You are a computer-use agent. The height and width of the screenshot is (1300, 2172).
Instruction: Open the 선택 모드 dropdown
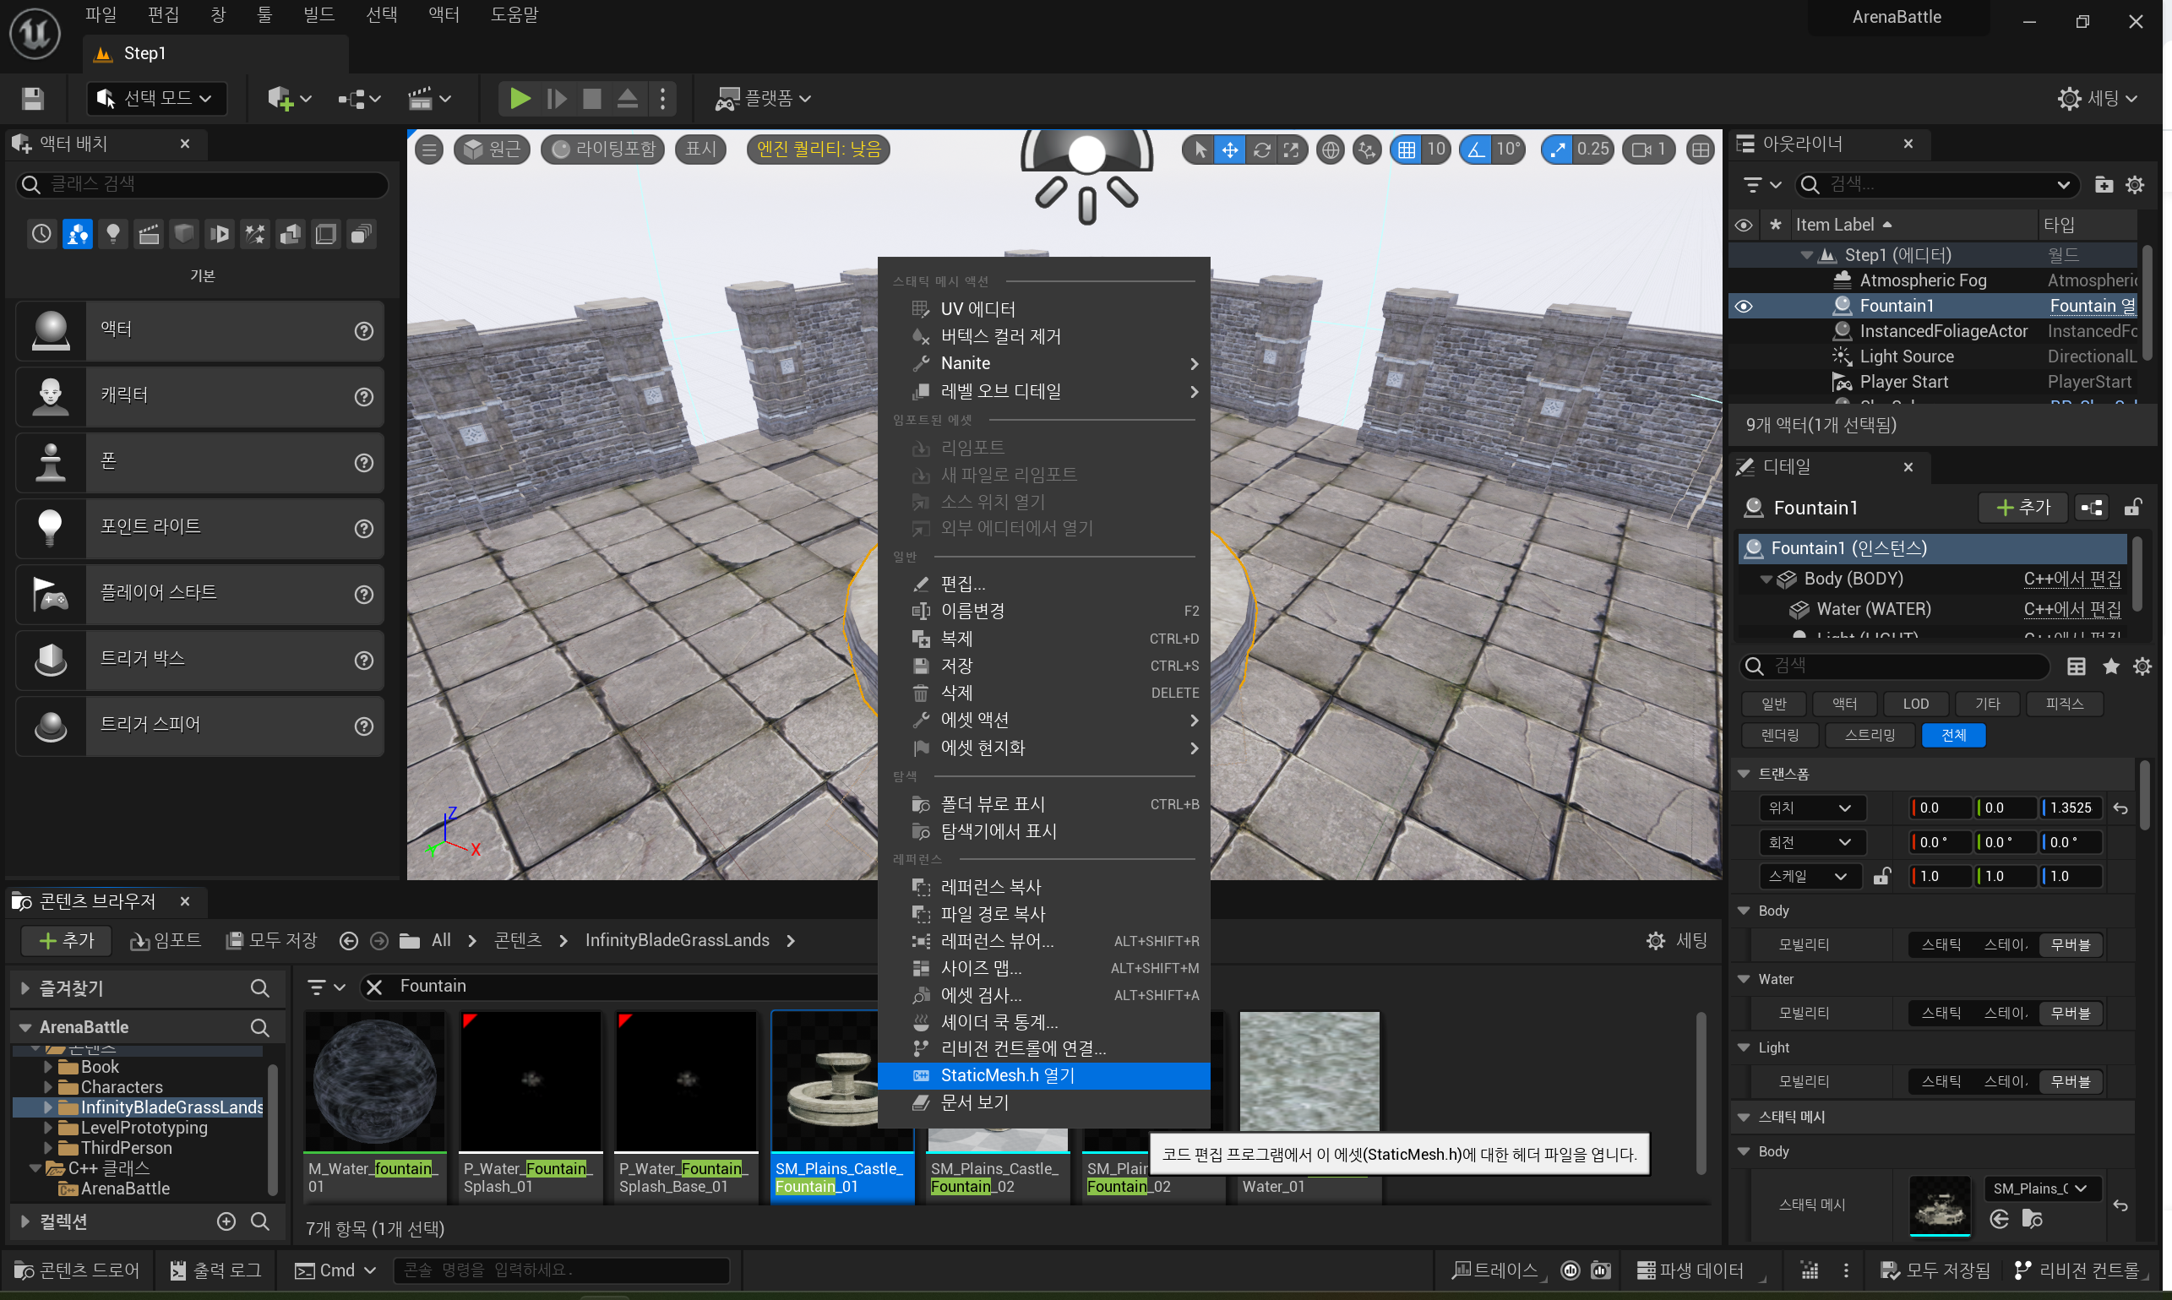(157, 98)
